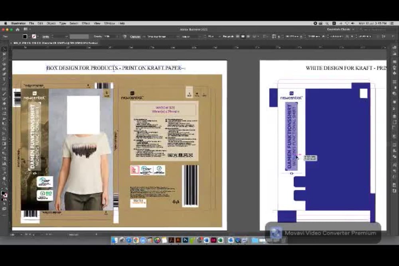Click the Fill and Stroke indicator in toolbar
399x266 pixels.
4,195
